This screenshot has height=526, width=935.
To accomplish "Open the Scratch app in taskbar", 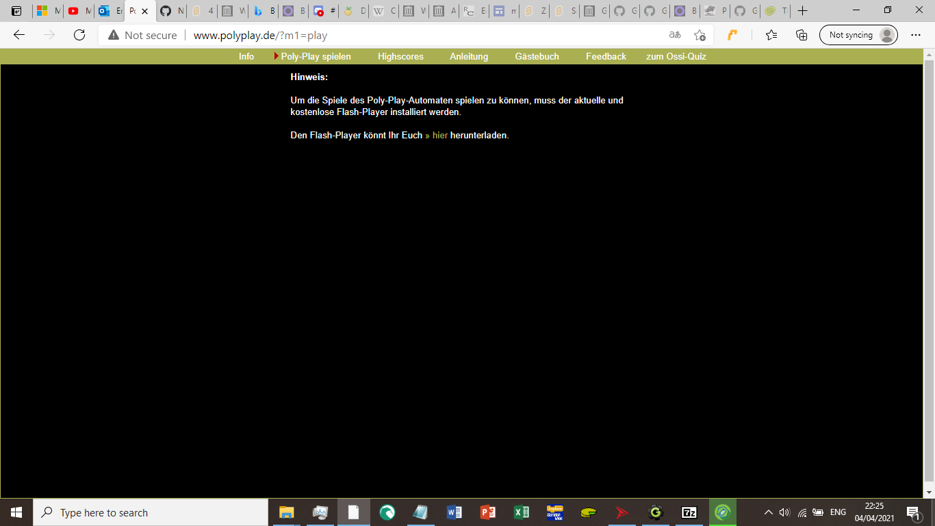I will (x=554, y=512).
